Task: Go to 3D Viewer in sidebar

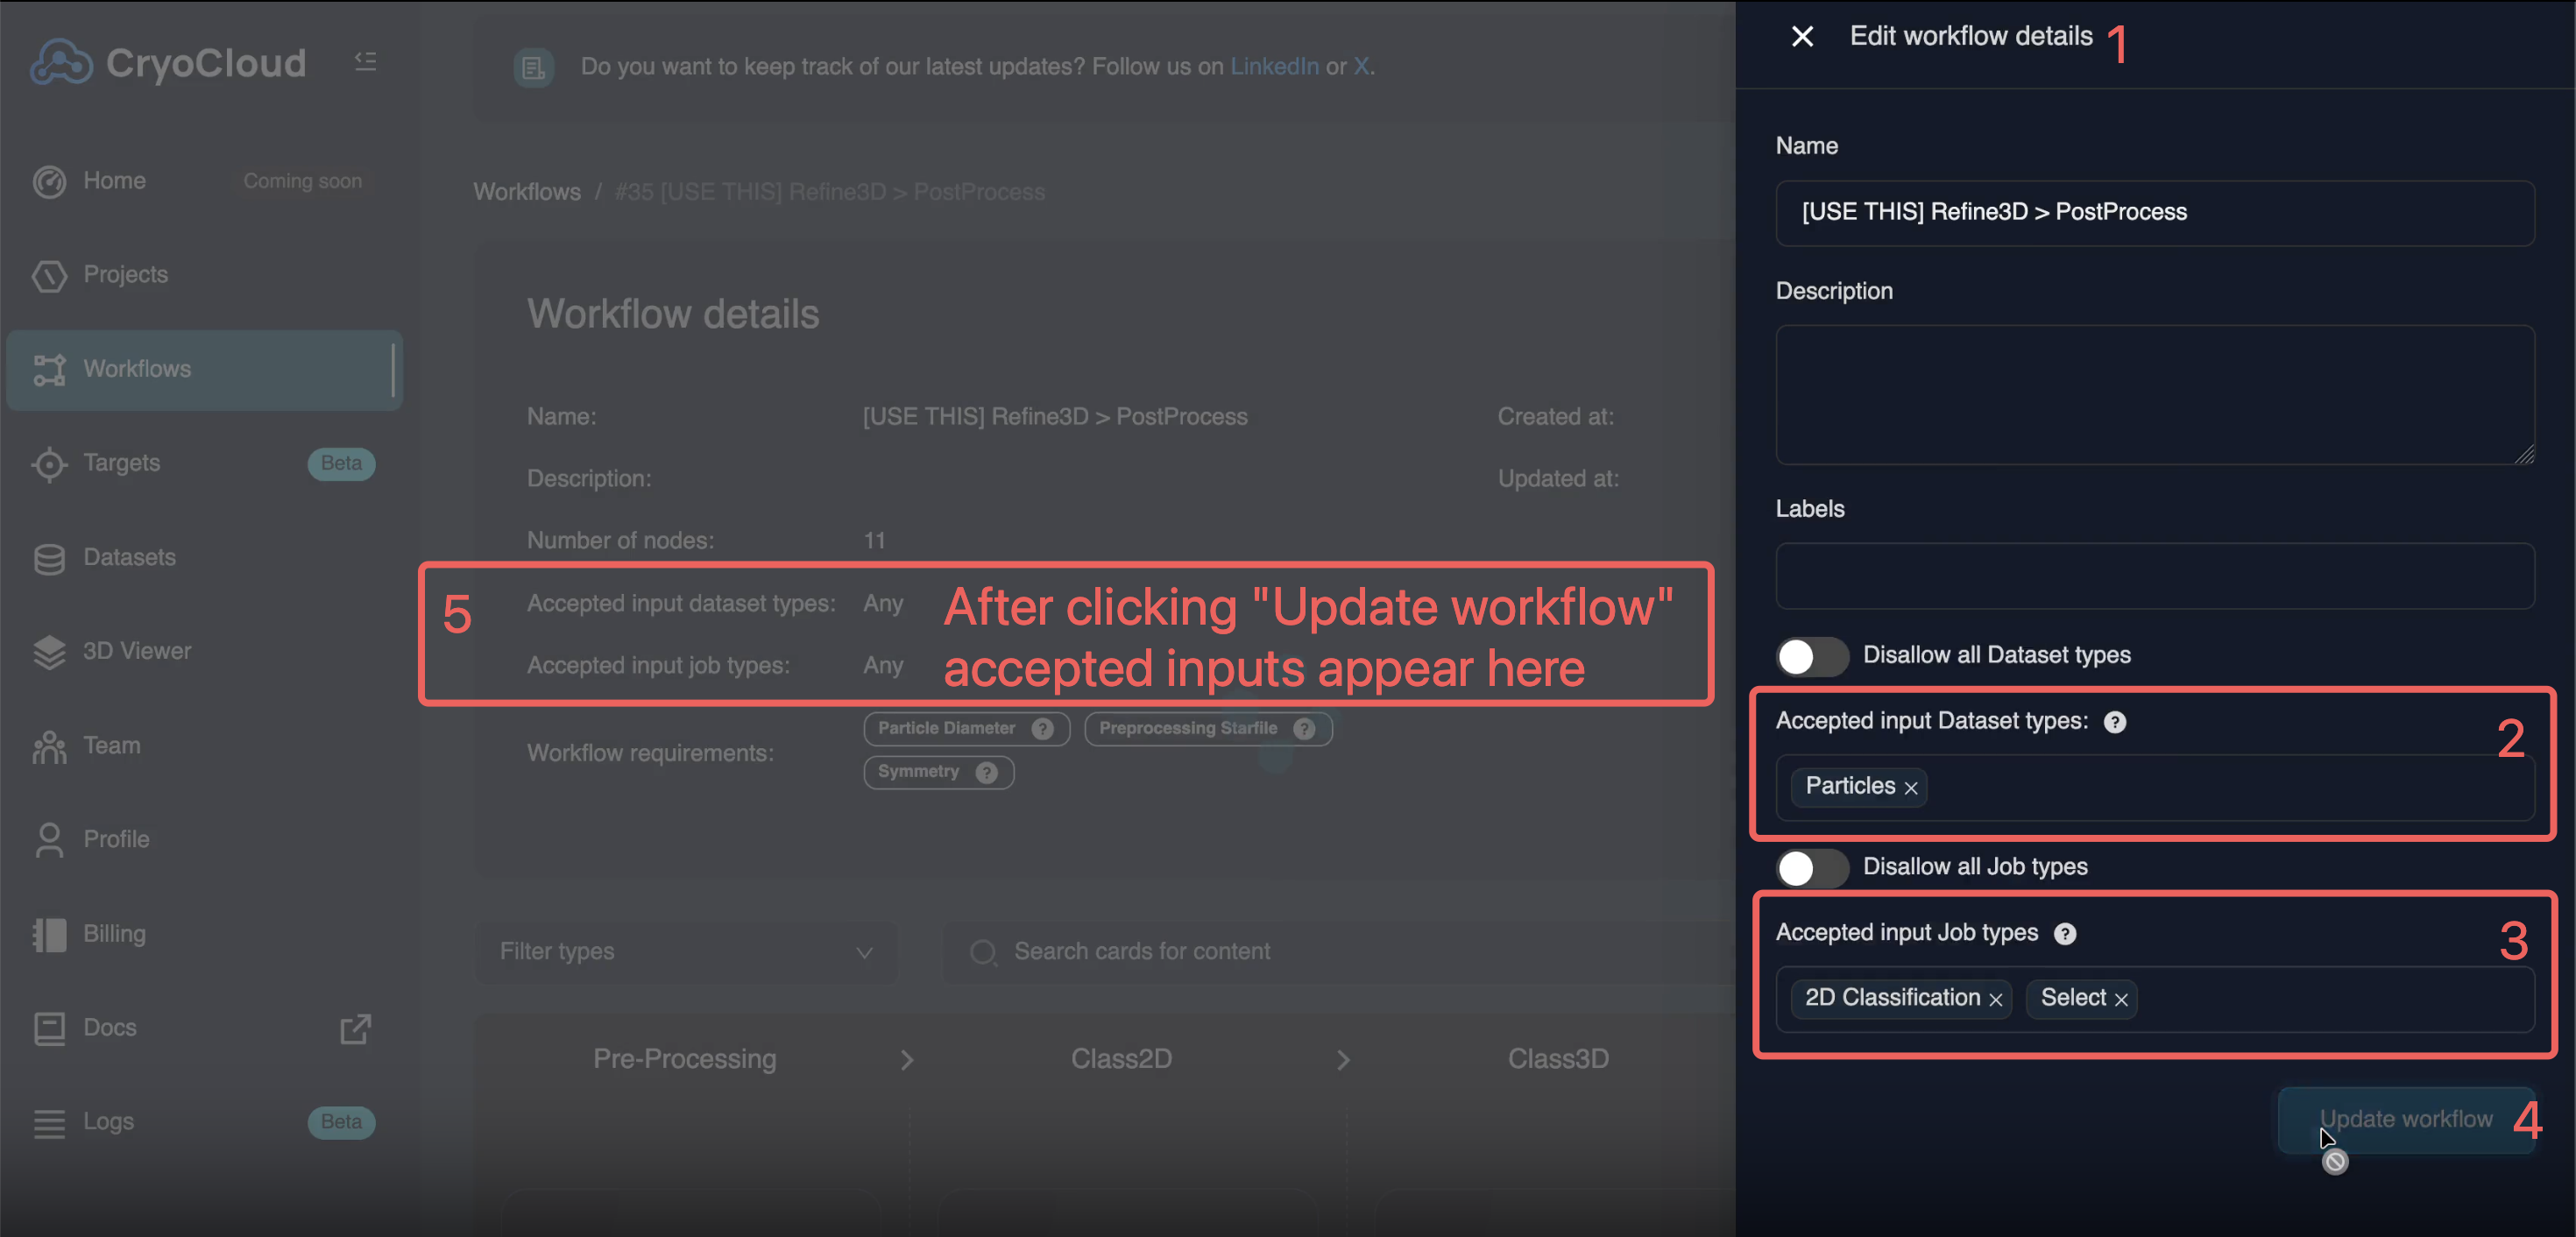Action: tap(136, 651)
